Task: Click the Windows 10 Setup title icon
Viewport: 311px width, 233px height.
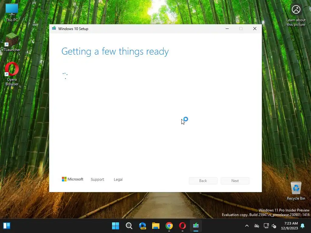Action: pos(54,29)
